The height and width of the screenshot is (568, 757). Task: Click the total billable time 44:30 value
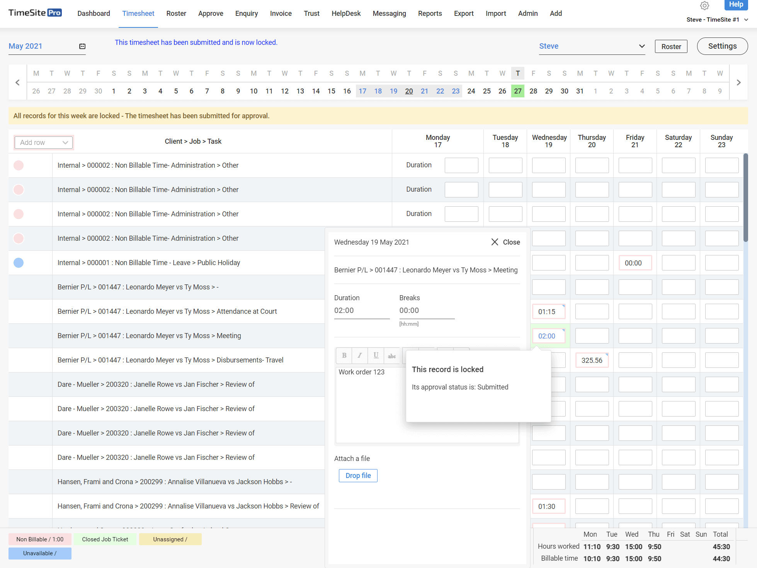coord(721,559)
